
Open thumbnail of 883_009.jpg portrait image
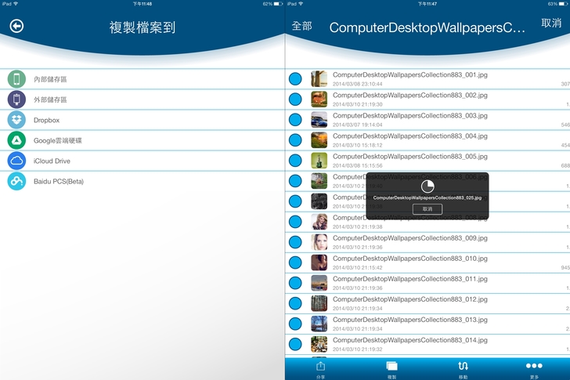(319, 242)
